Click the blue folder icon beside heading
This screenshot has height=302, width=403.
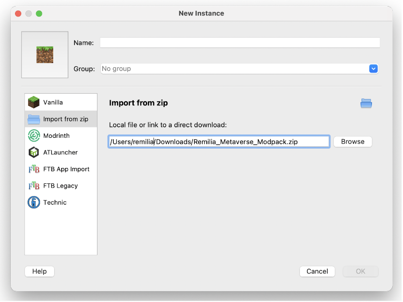(366, 103)
